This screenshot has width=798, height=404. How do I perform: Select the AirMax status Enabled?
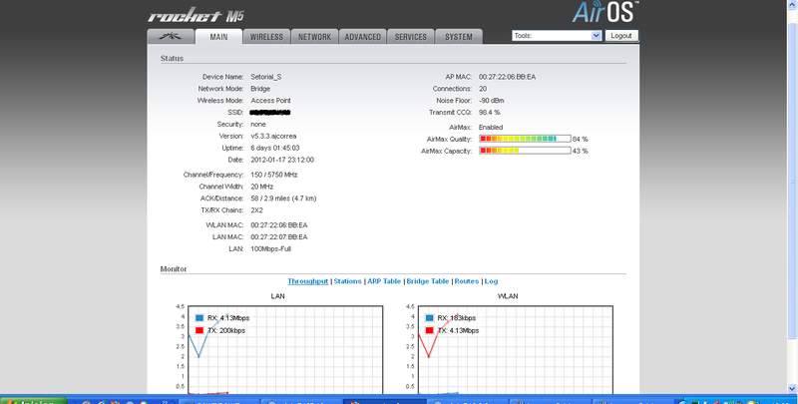coord(491,128)
